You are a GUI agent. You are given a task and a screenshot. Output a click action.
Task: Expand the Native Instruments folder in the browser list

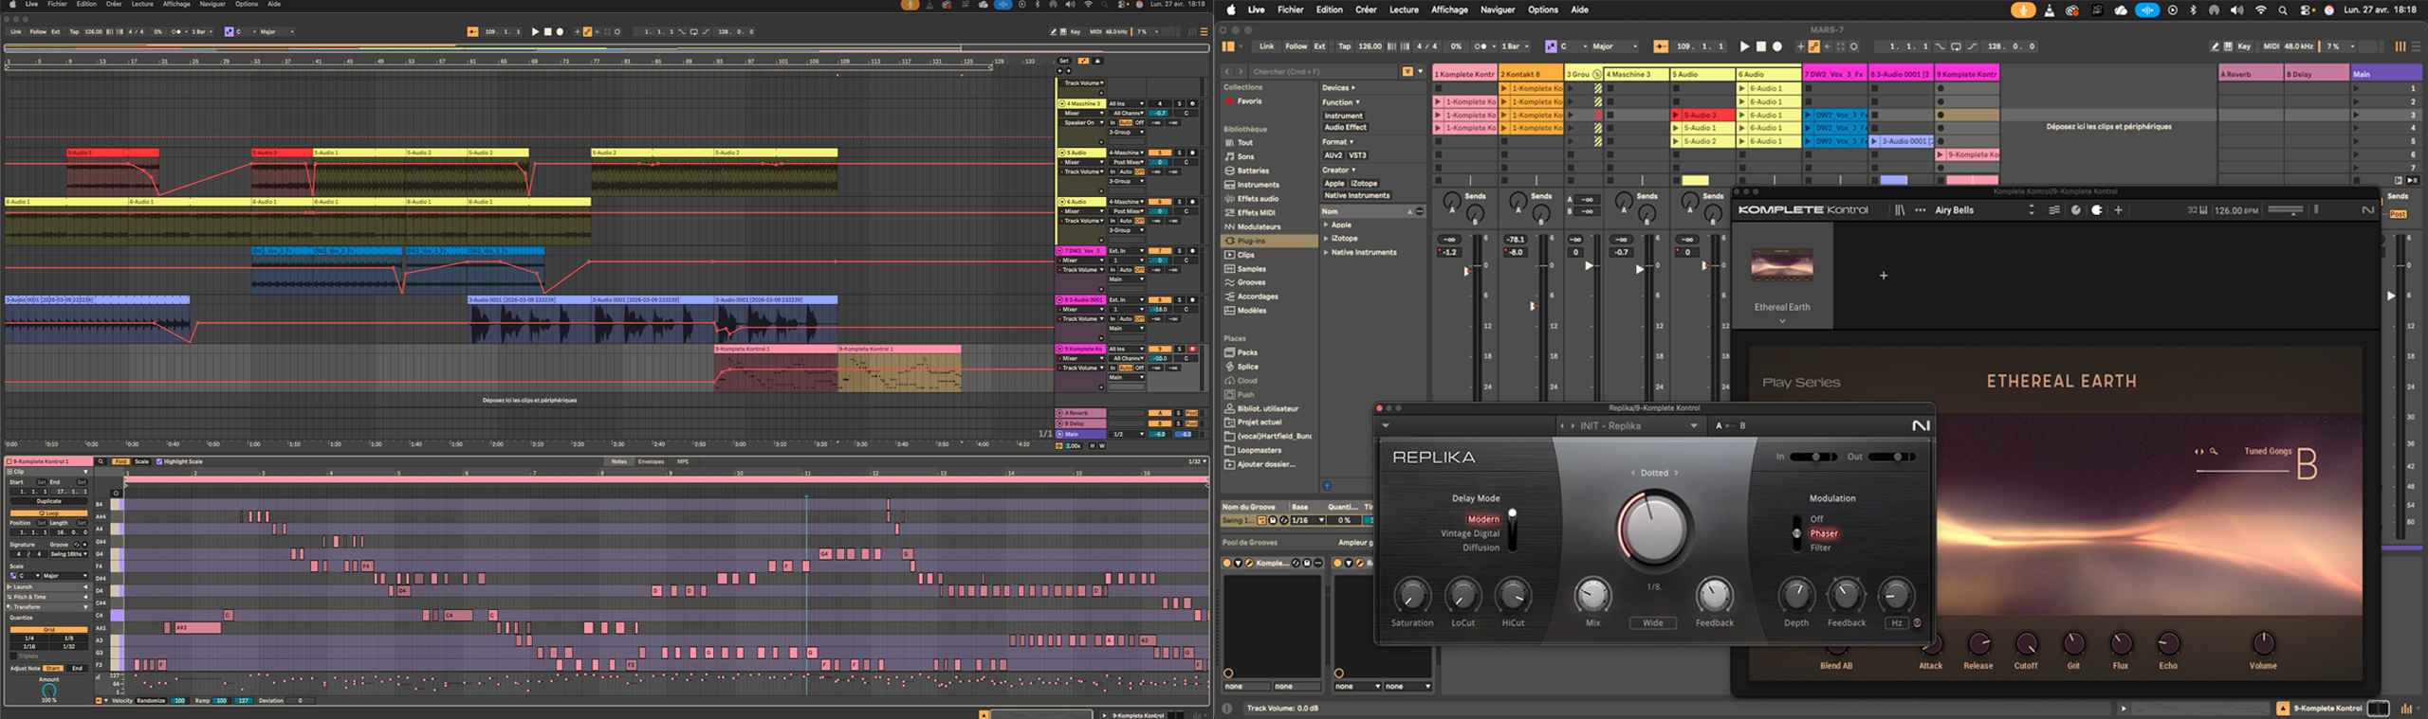click(x=1326, y=253)
